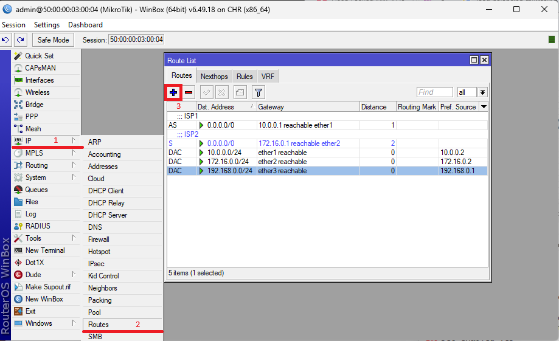Toggle the Safe Mode button

coord(53,40)
